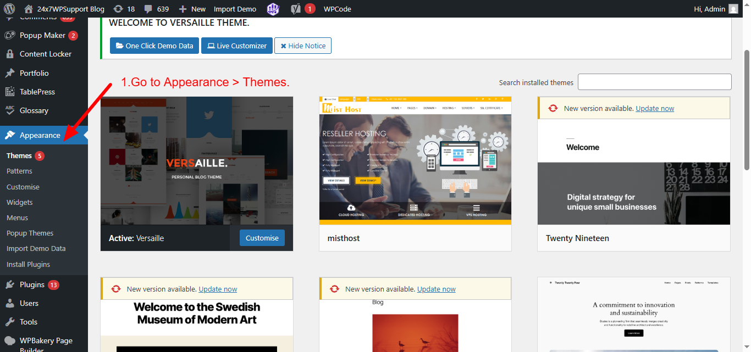Click the 24x7WPSupport Blog site name
The height and width of the screenshot is (352, 751).
pyautogui.click(x=71, y=9)
